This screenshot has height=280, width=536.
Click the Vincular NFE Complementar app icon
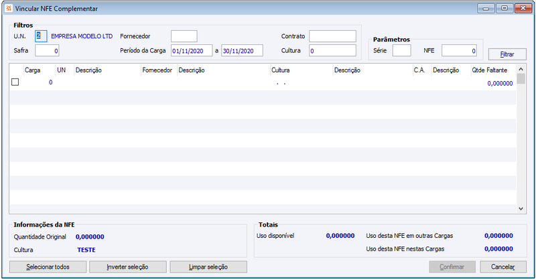9,8
